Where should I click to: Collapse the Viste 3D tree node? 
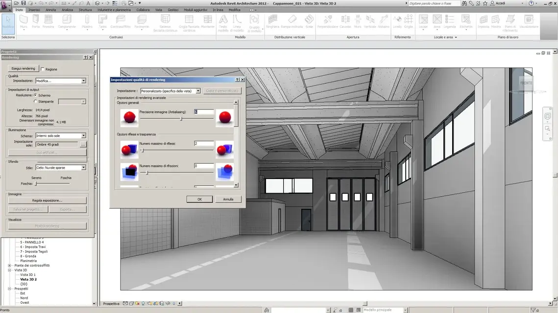[x=10, y=270]
